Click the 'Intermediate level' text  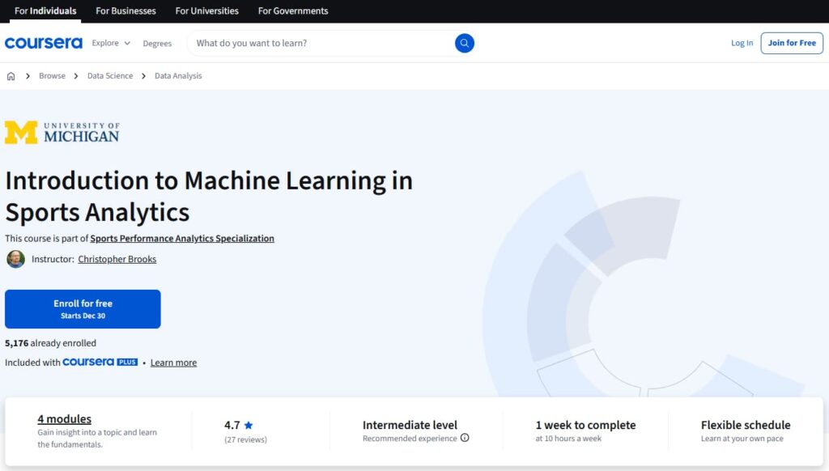410,425
